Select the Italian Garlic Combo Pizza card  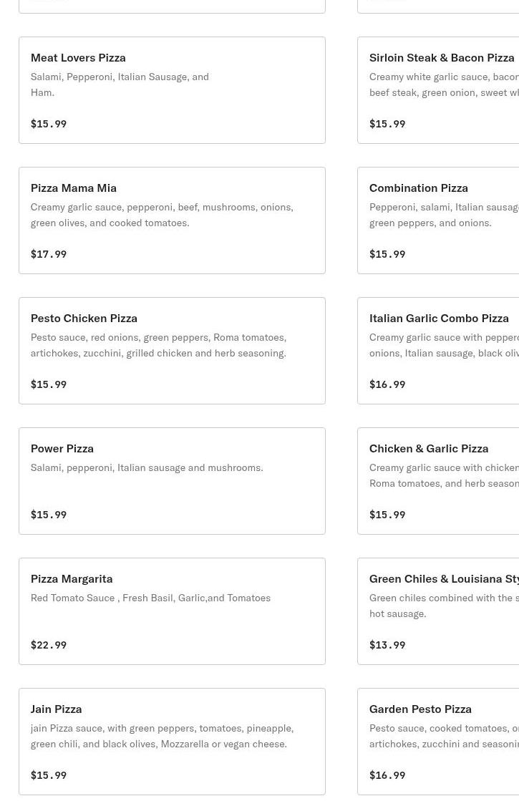click(438, 351)
